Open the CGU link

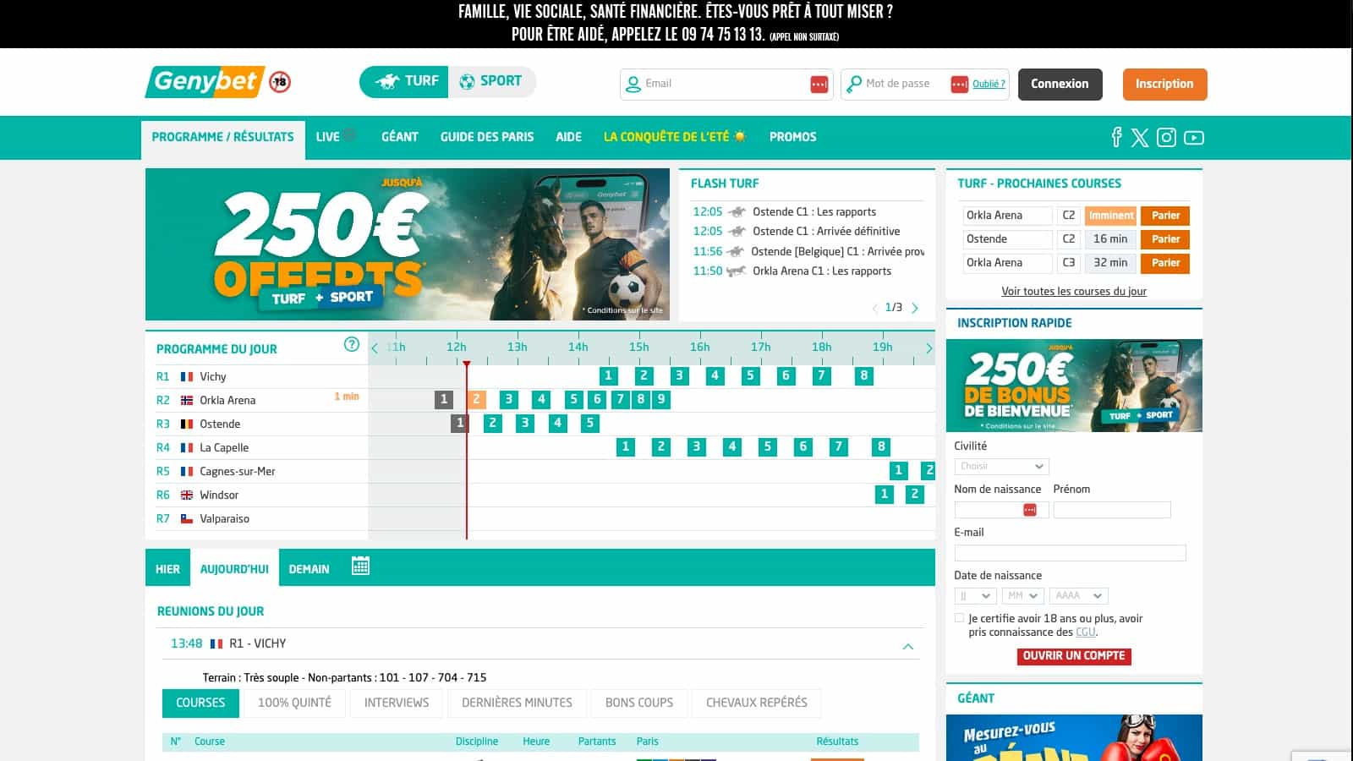[1085, 632]
